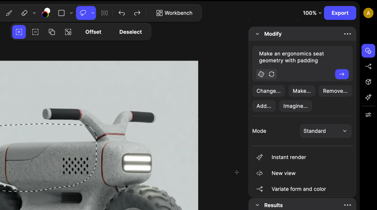Click the Export button
377x210 pixels.
(x=340, y=13)
